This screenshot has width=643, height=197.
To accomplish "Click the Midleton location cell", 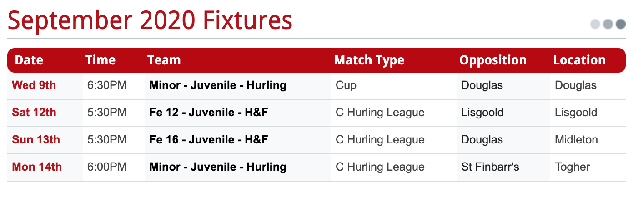I will point(577,139).
